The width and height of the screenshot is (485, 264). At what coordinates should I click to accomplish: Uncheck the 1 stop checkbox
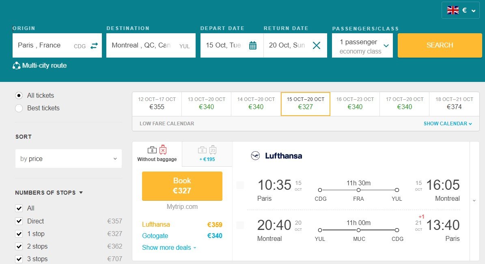[x=19, y=234]
